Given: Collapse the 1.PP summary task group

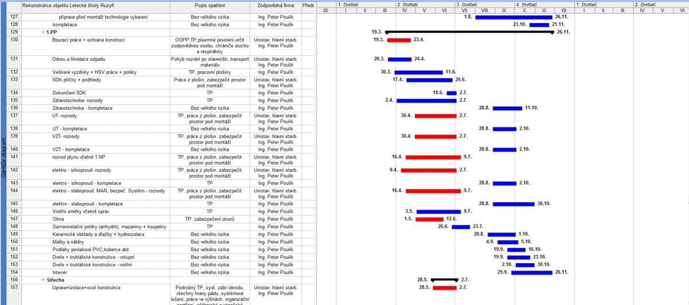Looking at the screenshot, I should point(43,33).
